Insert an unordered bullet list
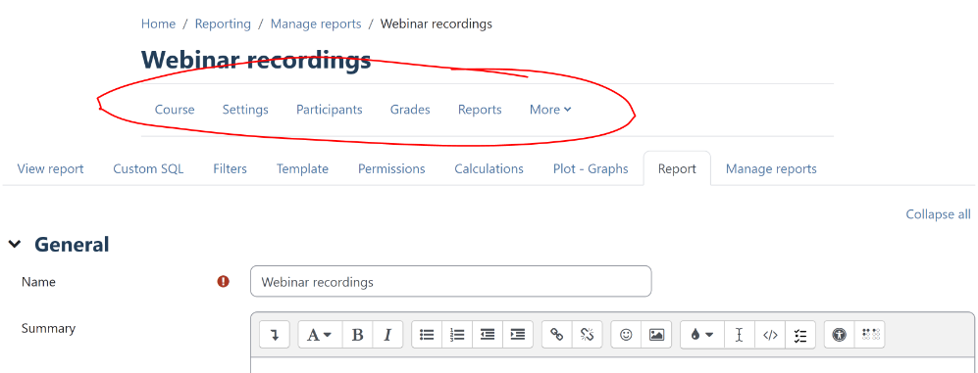Viewport: 978px width, 373px height. click(x=427, y=335)
